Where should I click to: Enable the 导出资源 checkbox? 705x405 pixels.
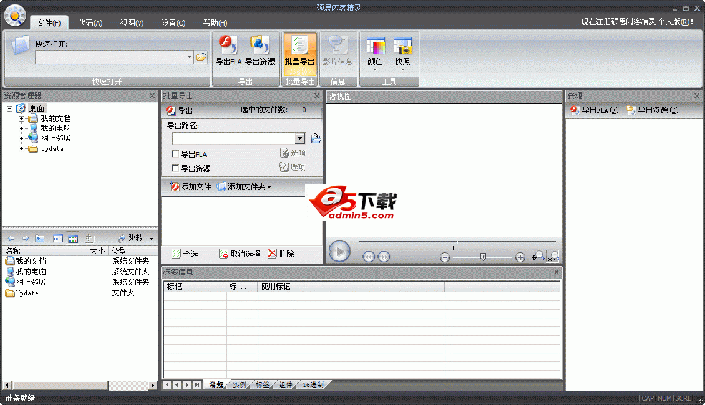click(x=175, y=168)
